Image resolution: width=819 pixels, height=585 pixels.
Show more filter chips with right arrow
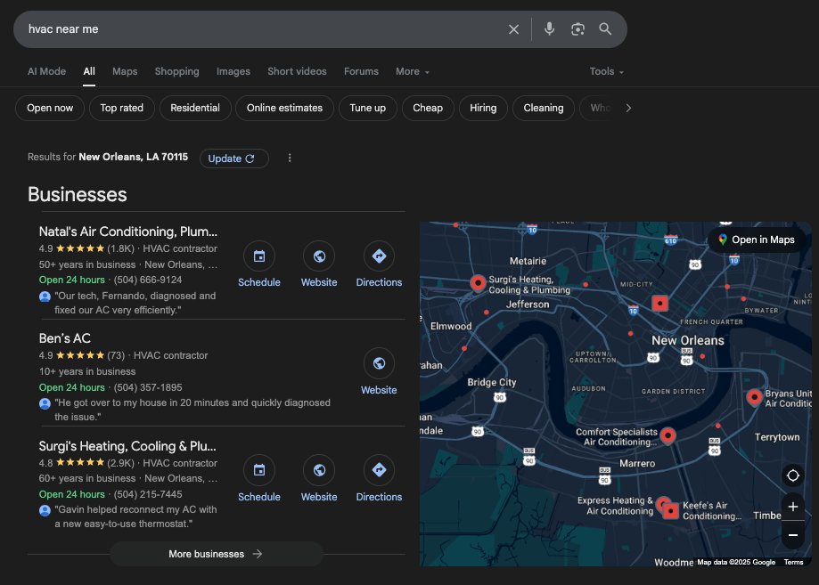point(628,108)
